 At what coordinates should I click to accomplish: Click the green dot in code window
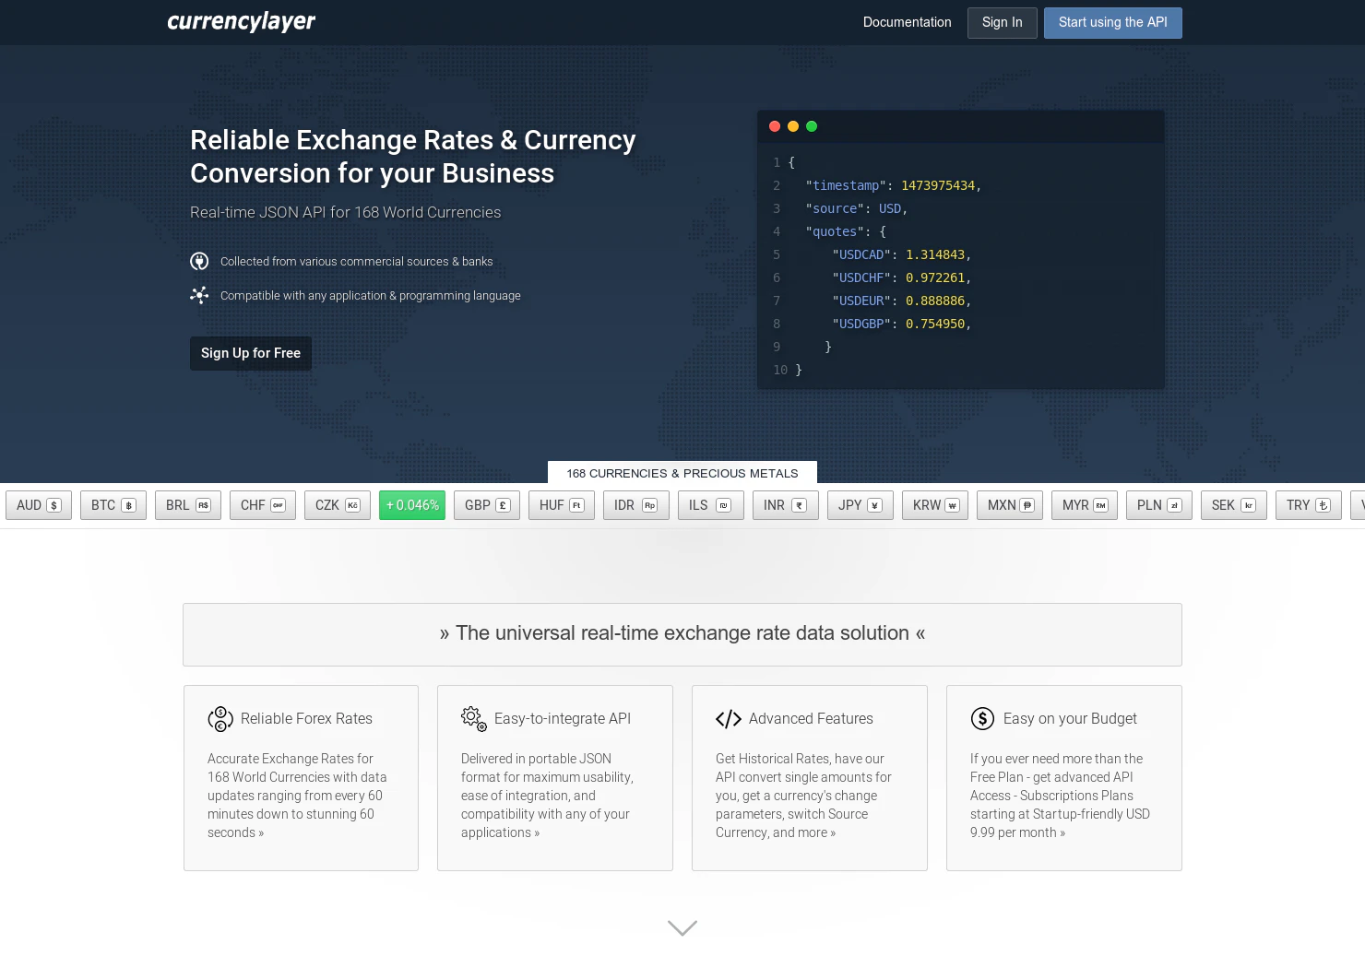[812, 126]
